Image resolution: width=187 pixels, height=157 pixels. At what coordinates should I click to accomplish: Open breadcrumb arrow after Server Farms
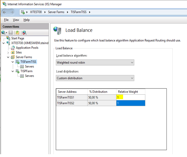pyautogui.click(x=68, y=12)
